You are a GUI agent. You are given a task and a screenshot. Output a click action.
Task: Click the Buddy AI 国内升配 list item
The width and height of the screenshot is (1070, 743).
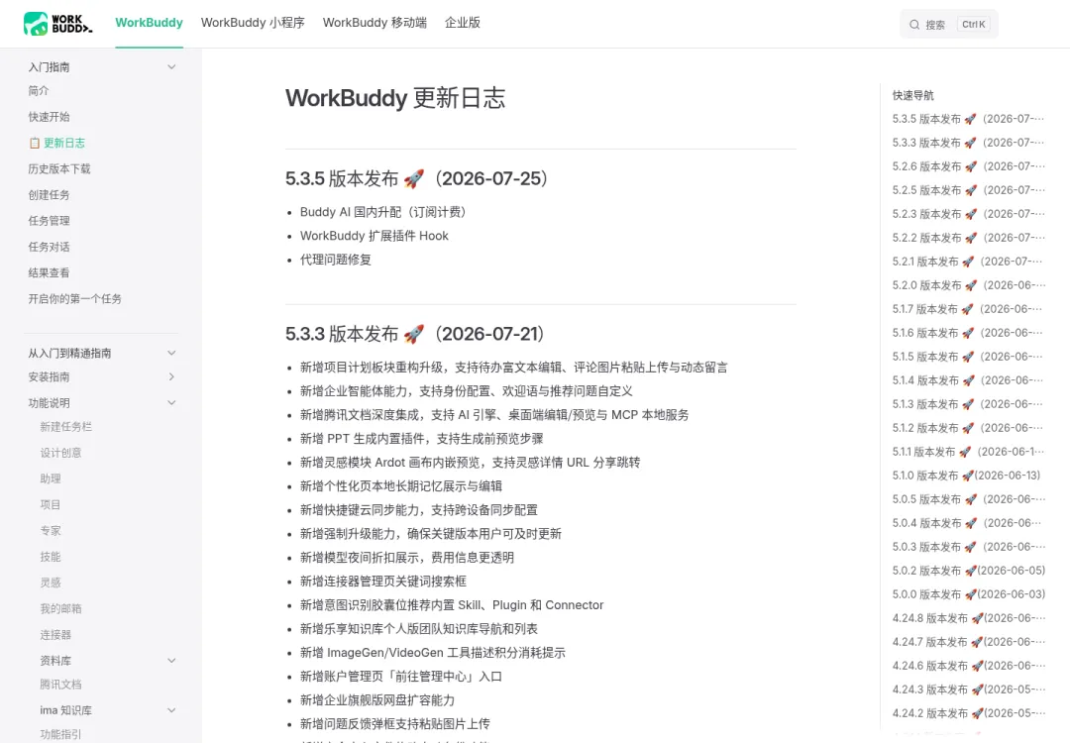point(382,212)
